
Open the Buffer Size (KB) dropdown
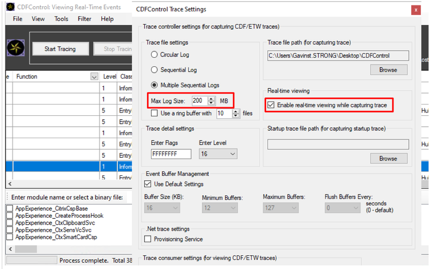pyautogui.click(x=162, y=208)
